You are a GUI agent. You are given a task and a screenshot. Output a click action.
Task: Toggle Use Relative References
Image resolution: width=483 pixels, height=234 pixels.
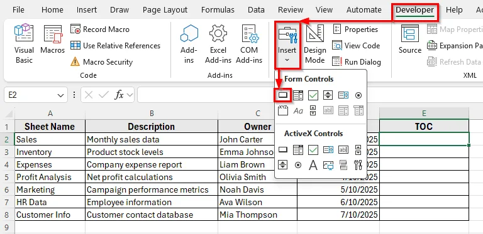click(x=116, y=45)
